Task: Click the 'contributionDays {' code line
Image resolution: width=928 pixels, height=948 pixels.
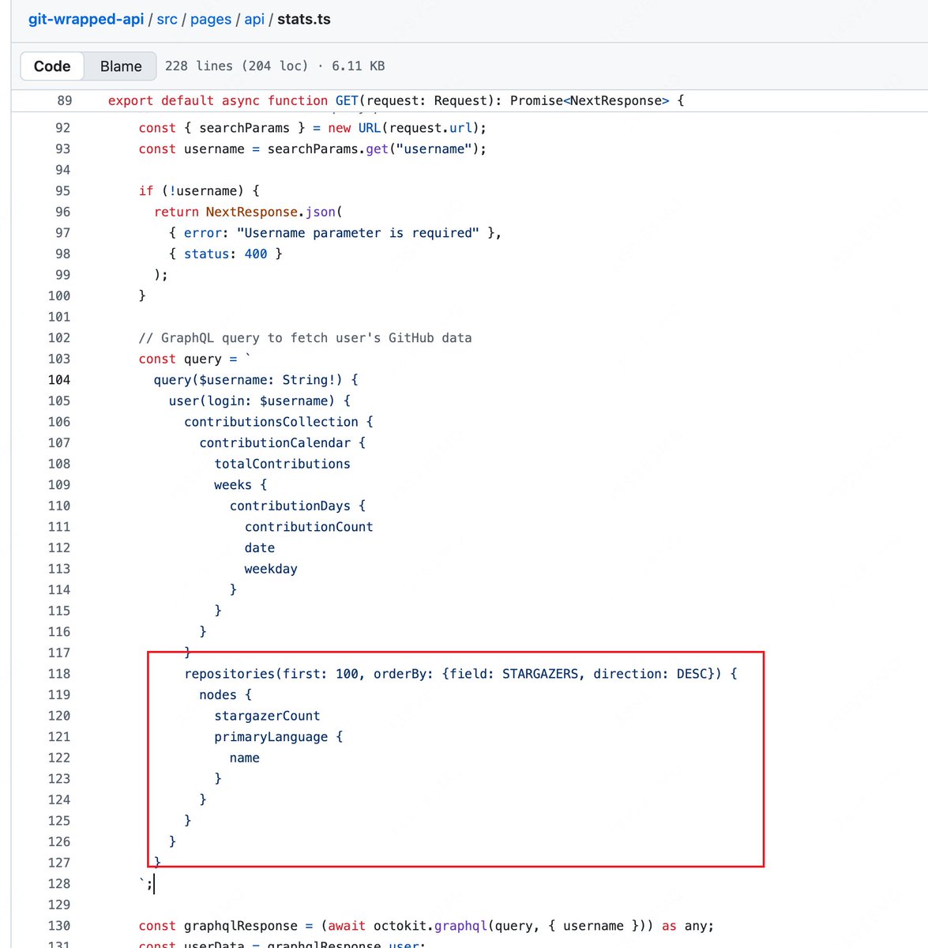Action: point(298,506)
